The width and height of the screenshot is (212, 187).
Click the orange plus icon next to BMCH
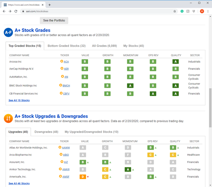(x=61, y=85)
